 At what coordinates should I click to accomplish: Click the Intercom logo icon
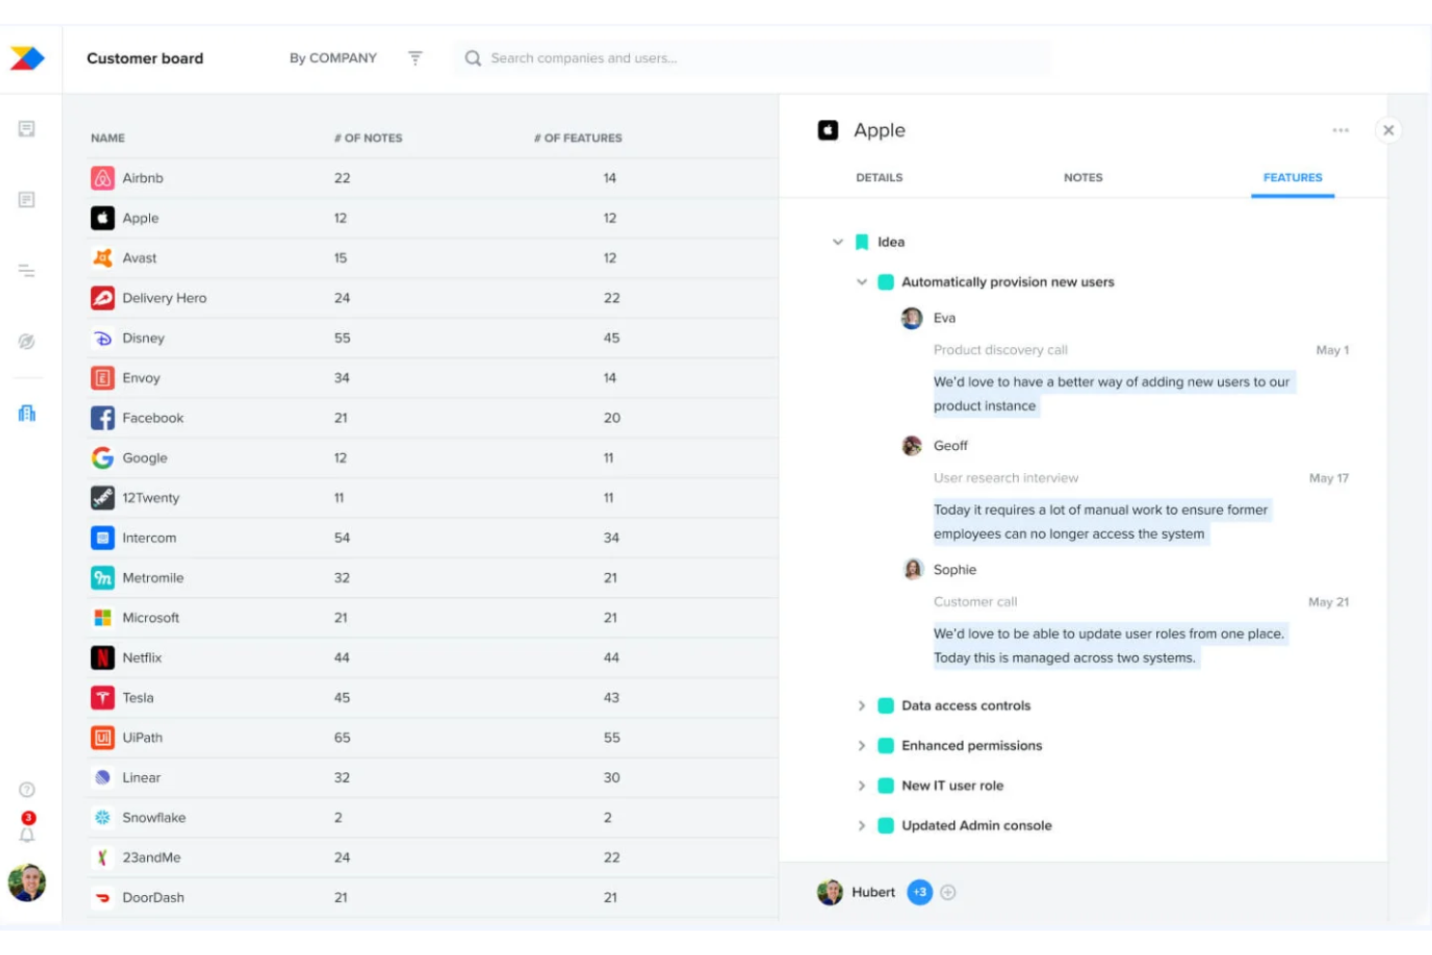(x=103, y=537)
